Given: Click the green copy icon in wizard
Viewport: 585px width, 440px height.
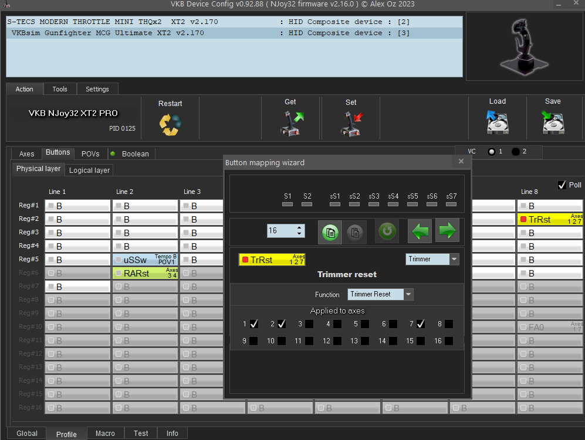Looking at the screenshot, I should point(329,231).
